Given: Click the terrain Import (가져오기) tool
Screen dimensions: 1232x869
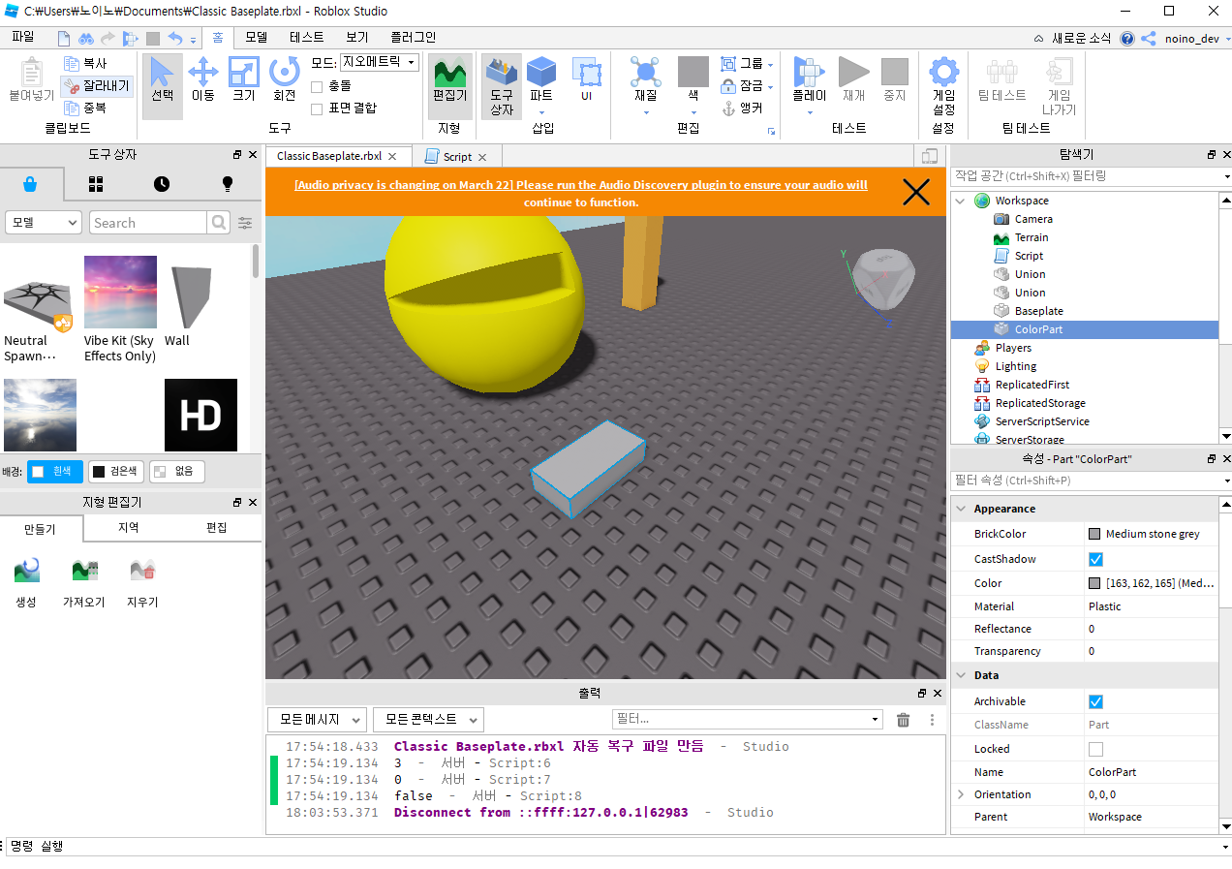Looking at the screenshot, I should [83, 581].
